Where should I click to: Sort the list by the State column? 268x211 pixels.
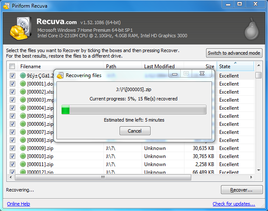pos(235,67)
